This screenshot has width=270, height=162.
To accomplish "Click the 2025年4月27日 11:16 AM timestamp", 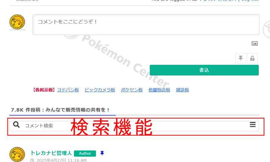I will (61, 160).
